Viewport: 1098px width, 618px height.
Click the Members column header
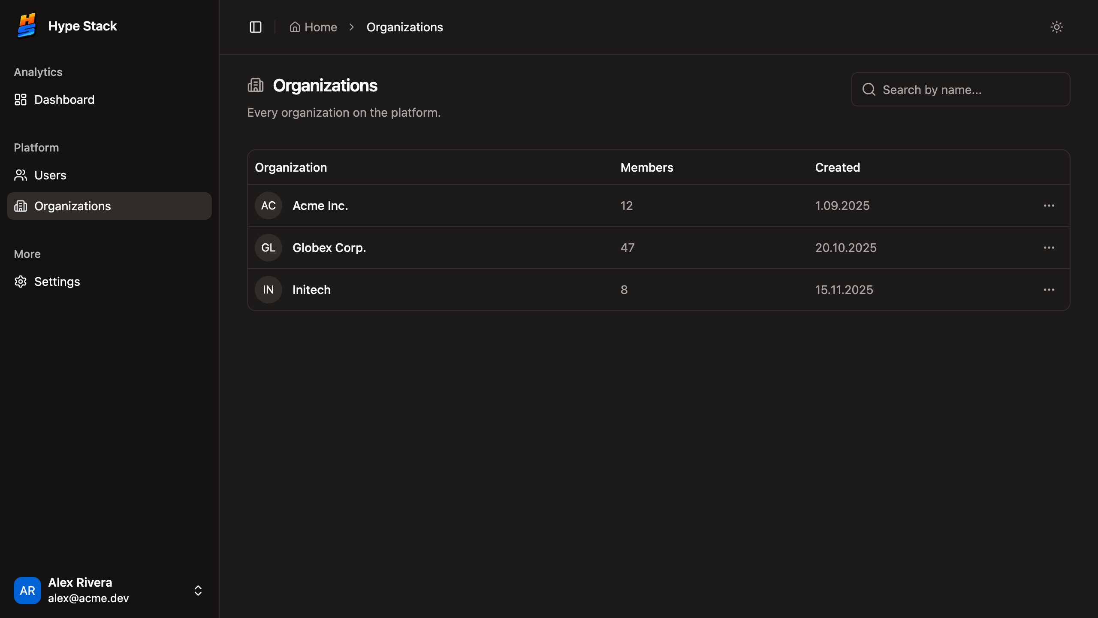(x=647, y=167)
